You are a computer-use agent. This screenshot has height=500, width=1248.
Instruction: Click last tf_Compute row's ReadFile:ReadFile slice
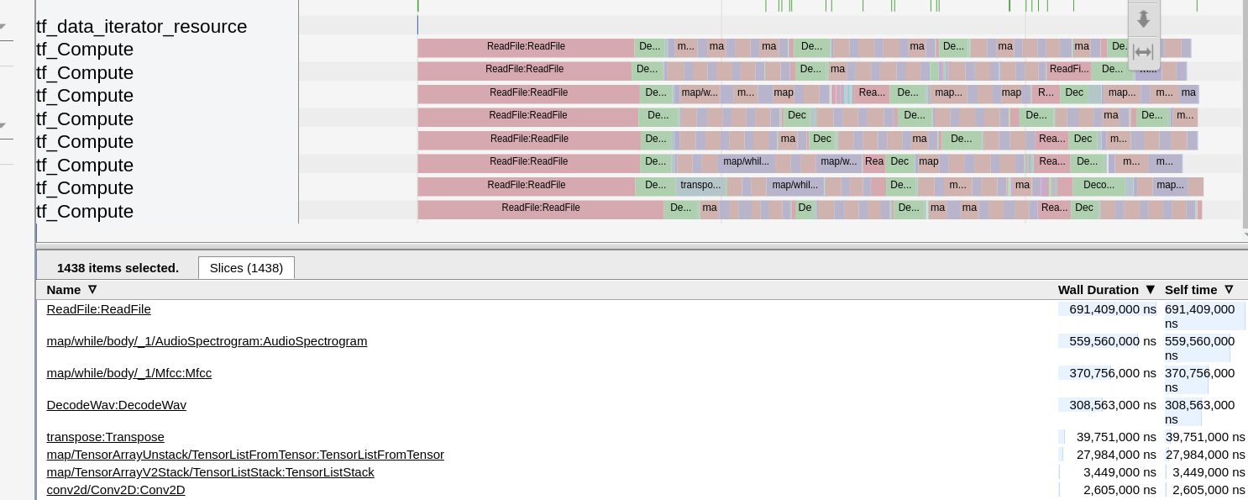point(540,208)
